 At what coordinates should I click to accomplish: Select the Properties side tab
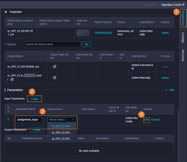pos(183,18)
